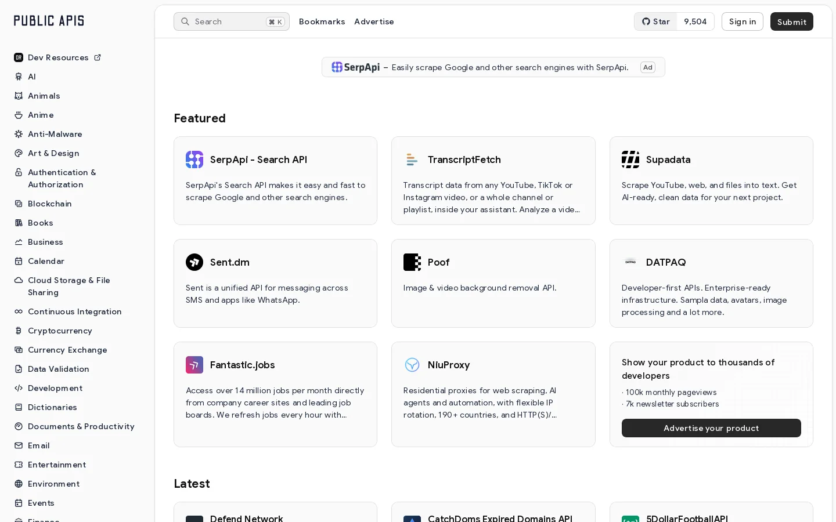
Task: Click the Advertise your product button
Action: pos(711,428)
